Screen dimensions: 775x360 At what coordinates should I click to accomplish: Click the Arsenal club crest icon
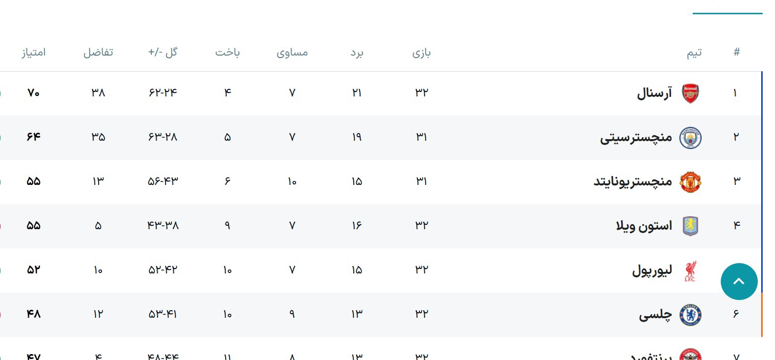tap(690, 93)
